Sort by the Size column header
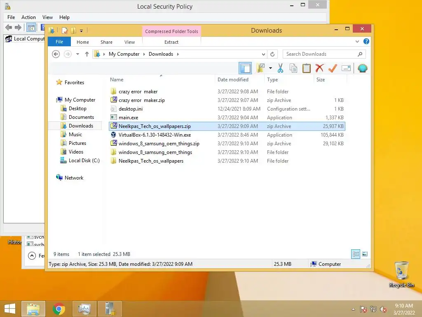 pos(330,80)
